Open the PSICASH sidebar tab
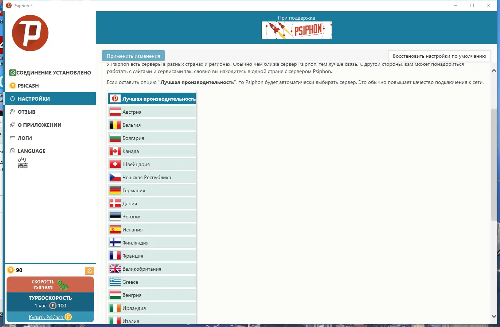500x327 pixels. point(50,86)
